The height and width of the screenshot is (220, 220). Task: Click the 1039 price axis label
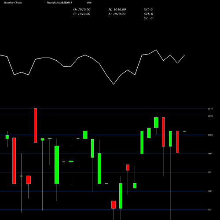pyautogui.click(x=210, y=116)
